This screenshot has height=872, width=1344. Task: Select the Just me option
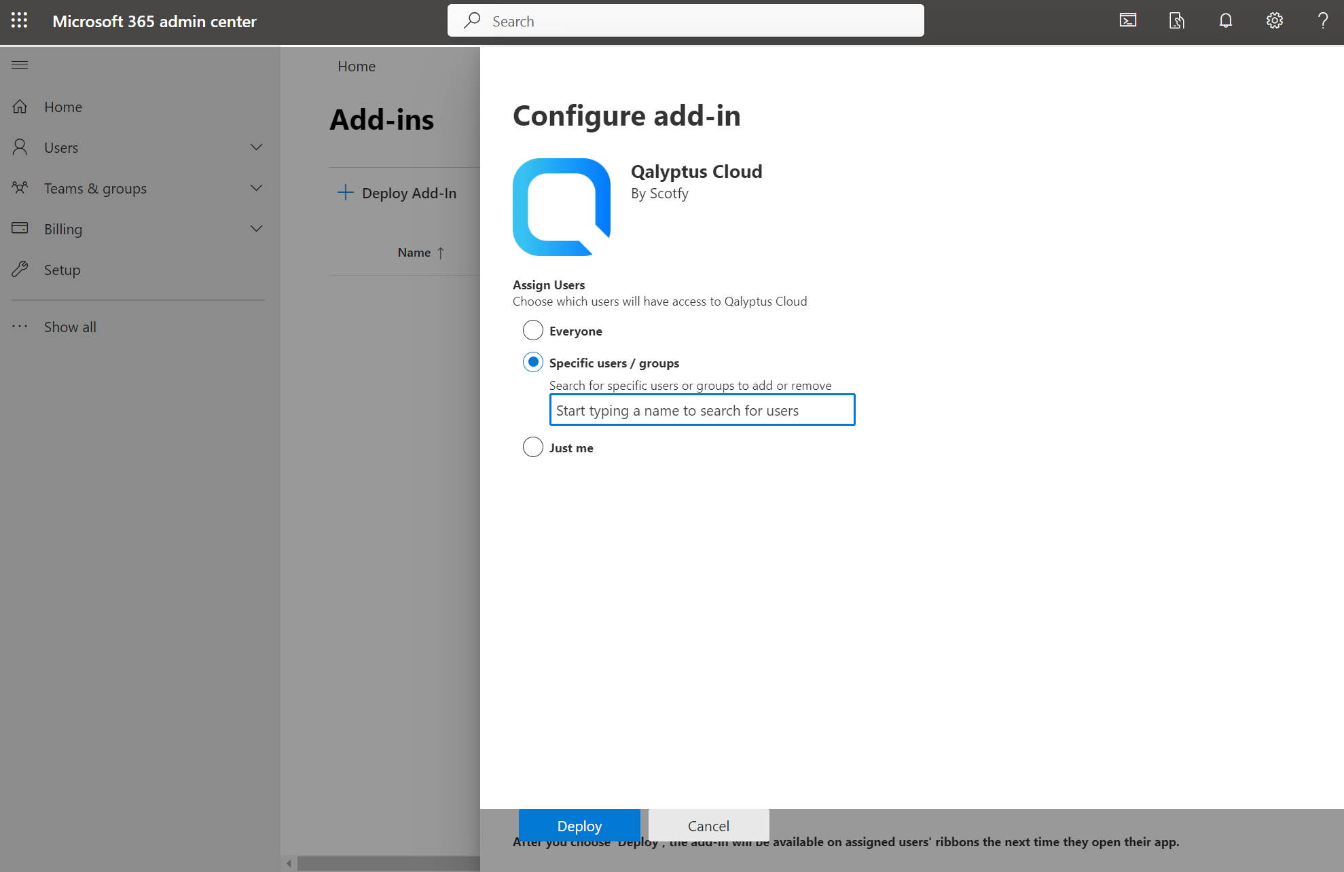(532, 447)
